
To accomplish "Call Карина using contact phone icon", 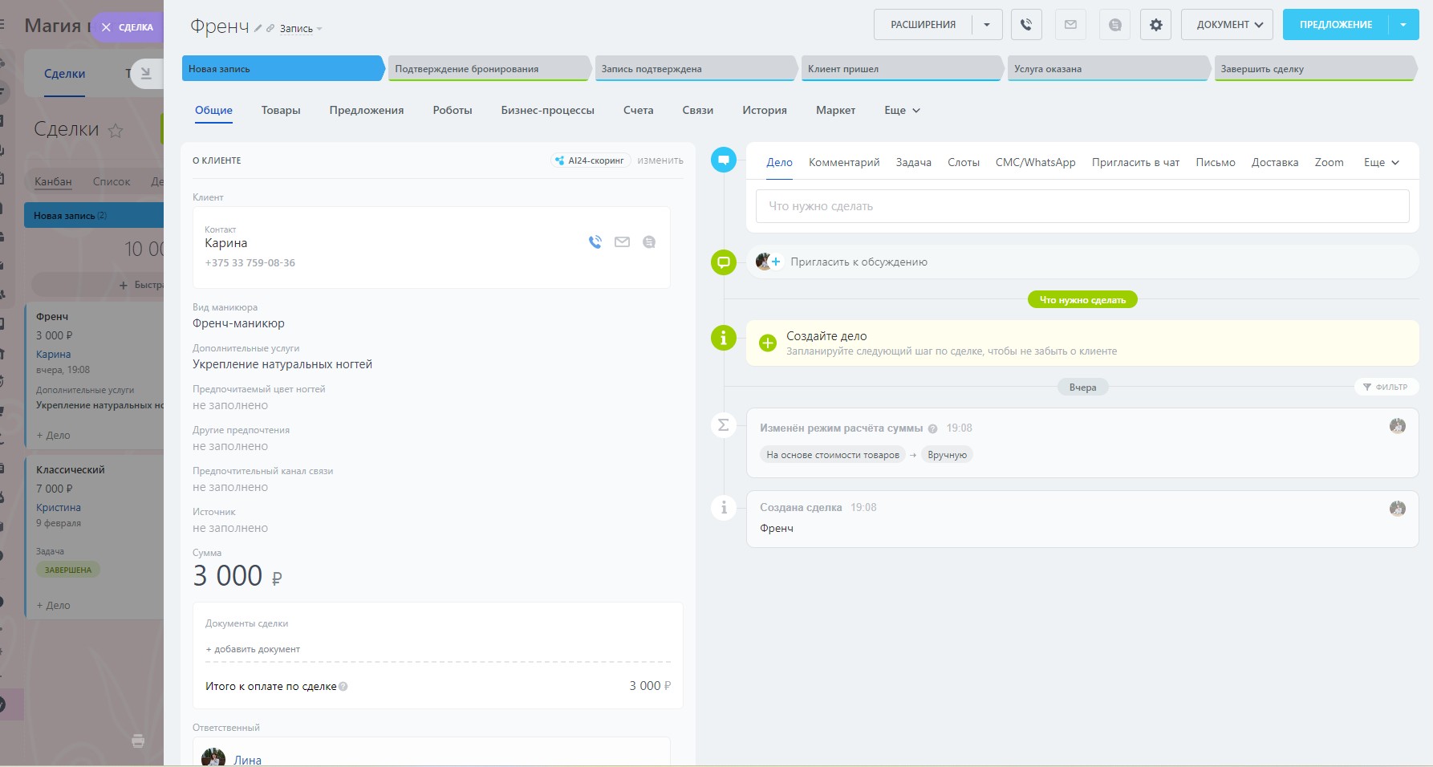I will tap(595, 242).
